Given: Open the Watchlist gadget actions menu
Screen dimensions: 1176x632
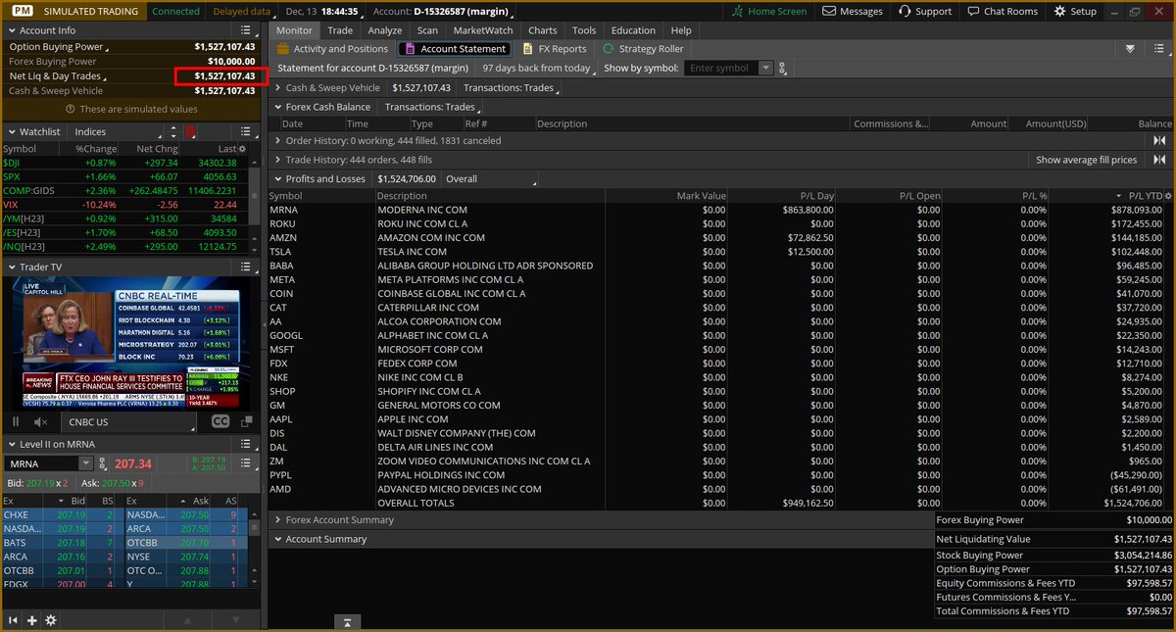Looking at the screenshot, I should tap(248, 131).
